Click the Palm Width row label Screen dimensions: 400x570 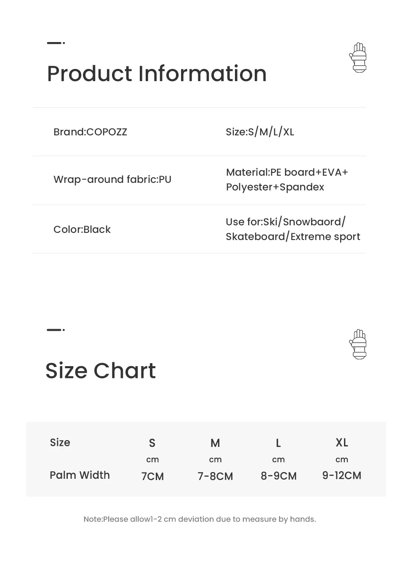tap(80, 475)
